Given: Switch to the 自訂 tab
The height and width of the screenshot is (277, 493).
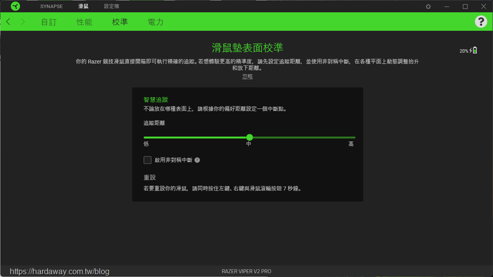Looking at the screenshot, I should coord(49,22).
